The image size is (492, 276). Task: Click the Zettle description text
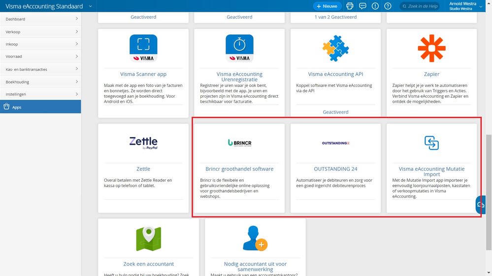click(138, 183)
